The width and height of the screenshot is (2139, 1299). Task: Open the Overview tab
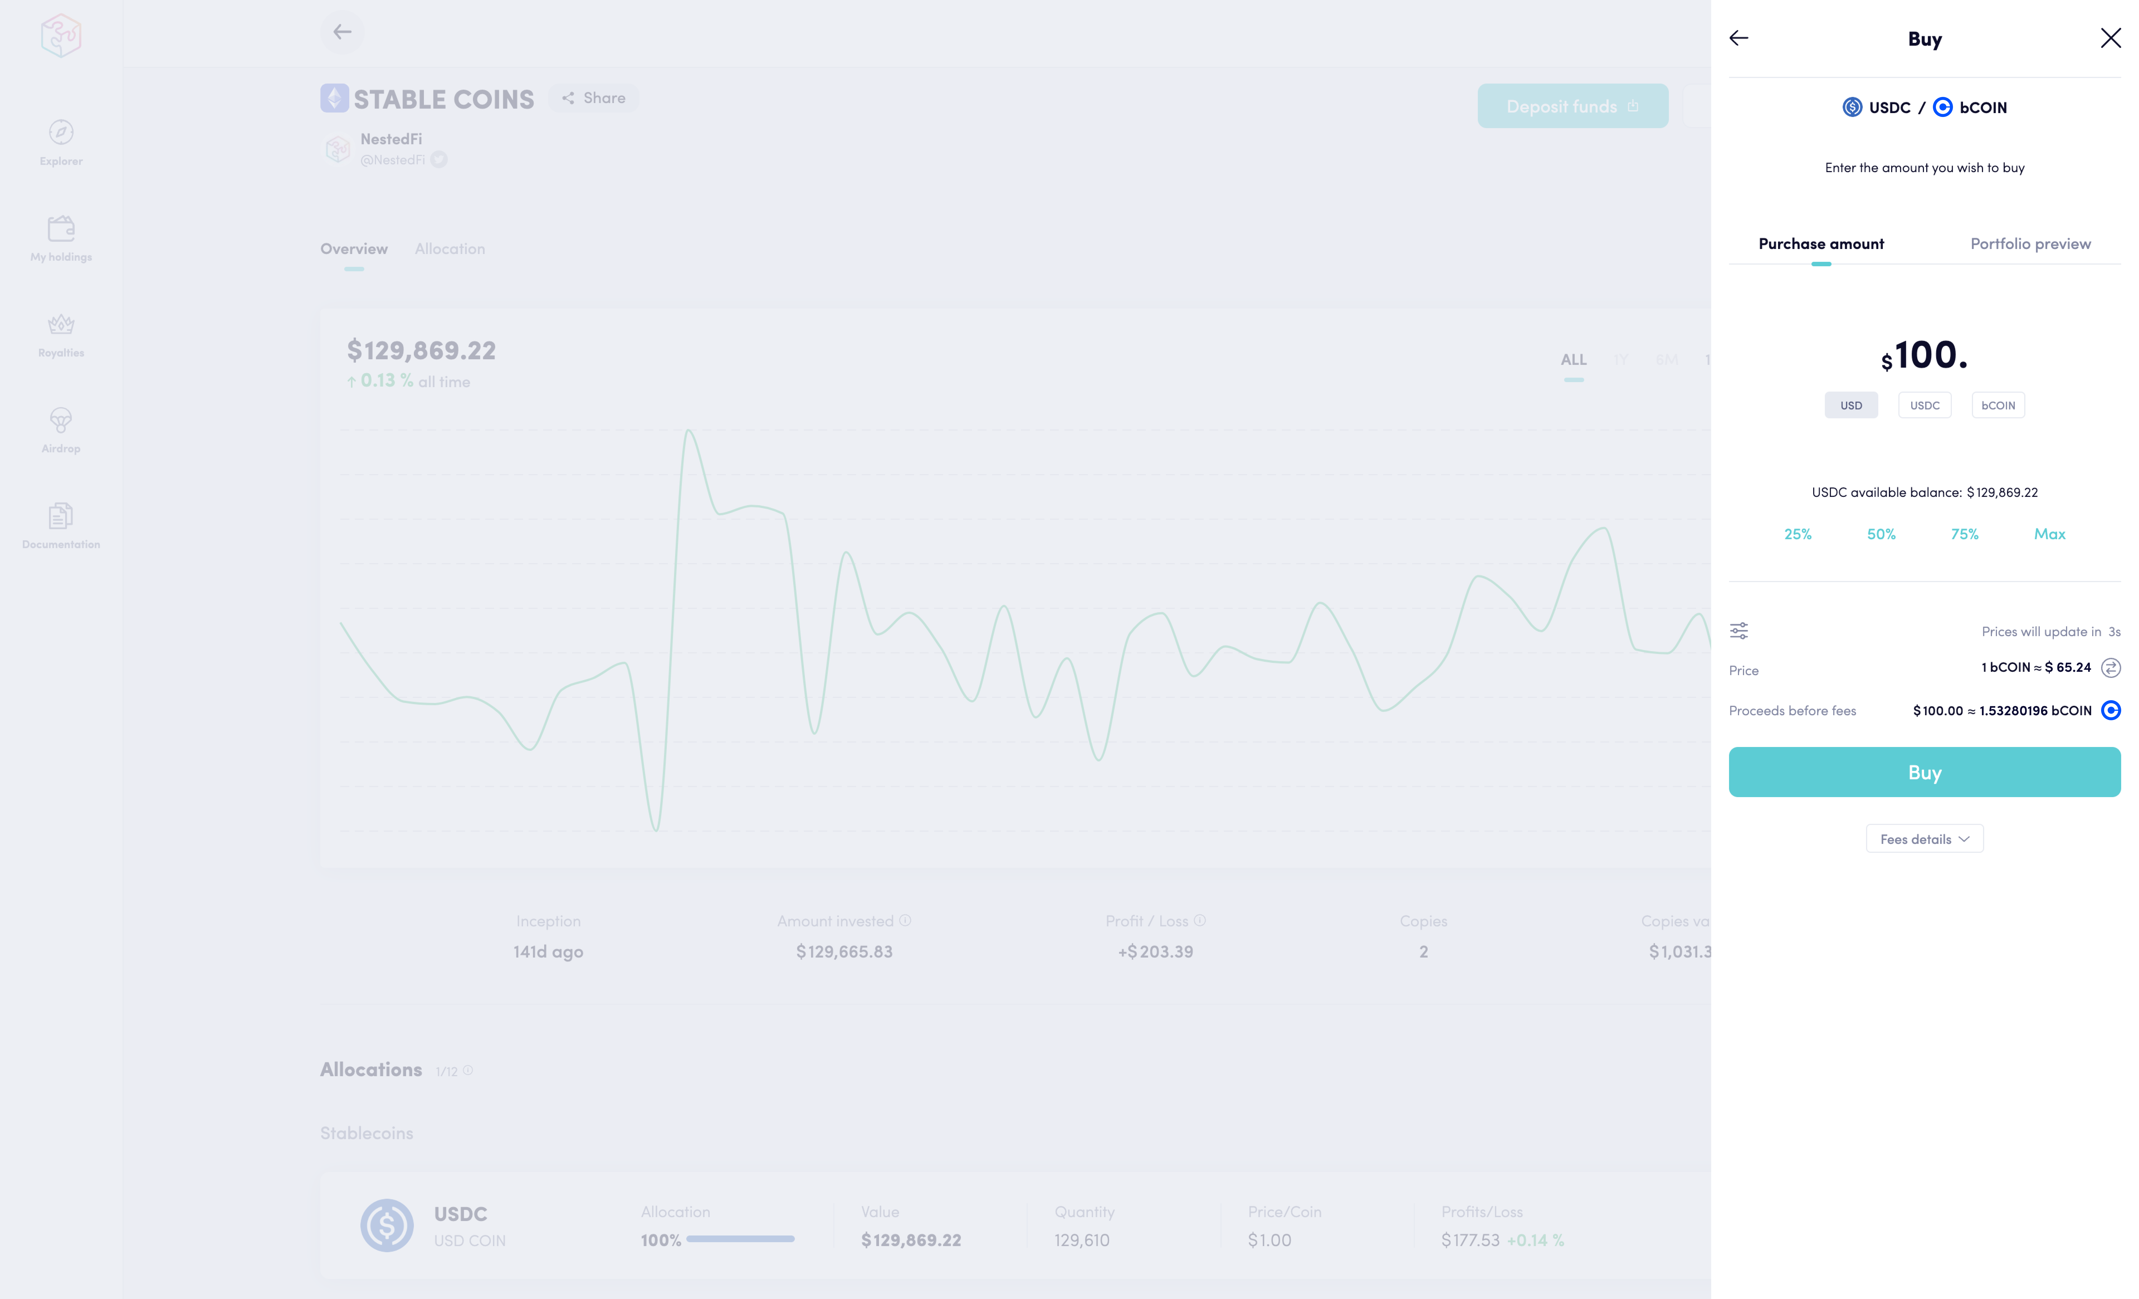(x=354, y=249)
